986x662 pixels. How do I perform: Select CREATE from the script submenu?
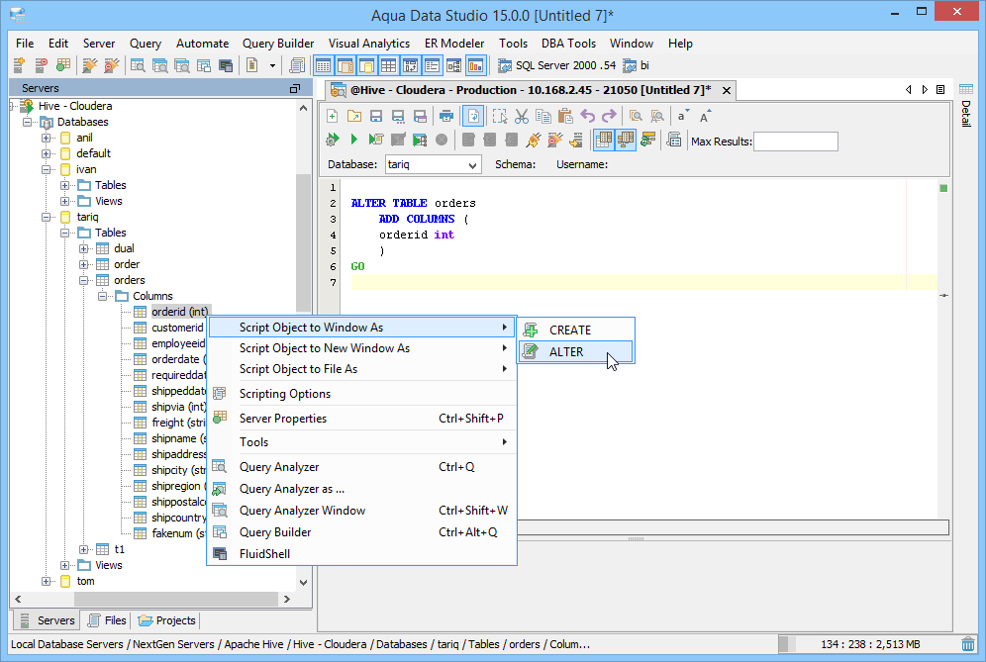tap(576, 331)
